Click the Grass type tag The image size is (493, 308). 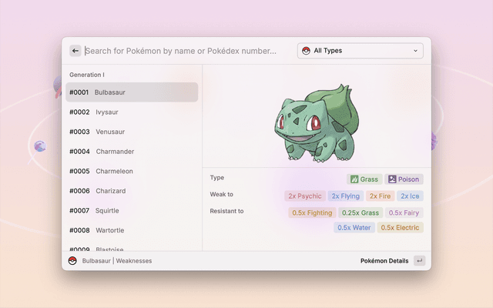pos(364,179)
